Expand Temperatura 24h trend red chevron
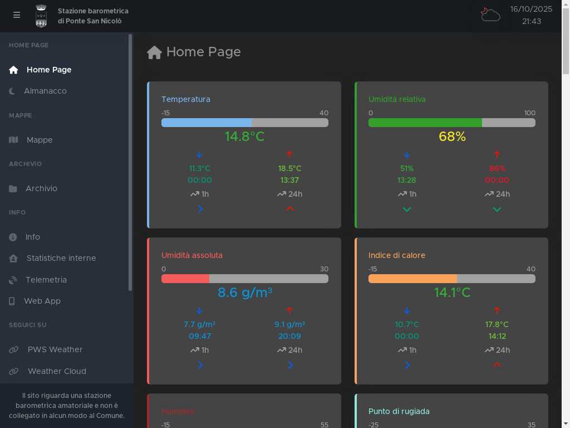Screen dimensions: 570x428 tap(289, 209)
